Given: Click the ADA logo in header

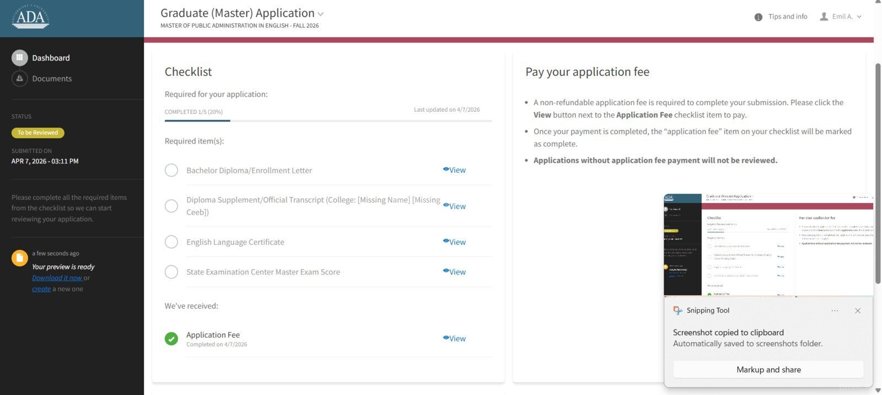Looking at the screenshot, I should tap(30, 18).
